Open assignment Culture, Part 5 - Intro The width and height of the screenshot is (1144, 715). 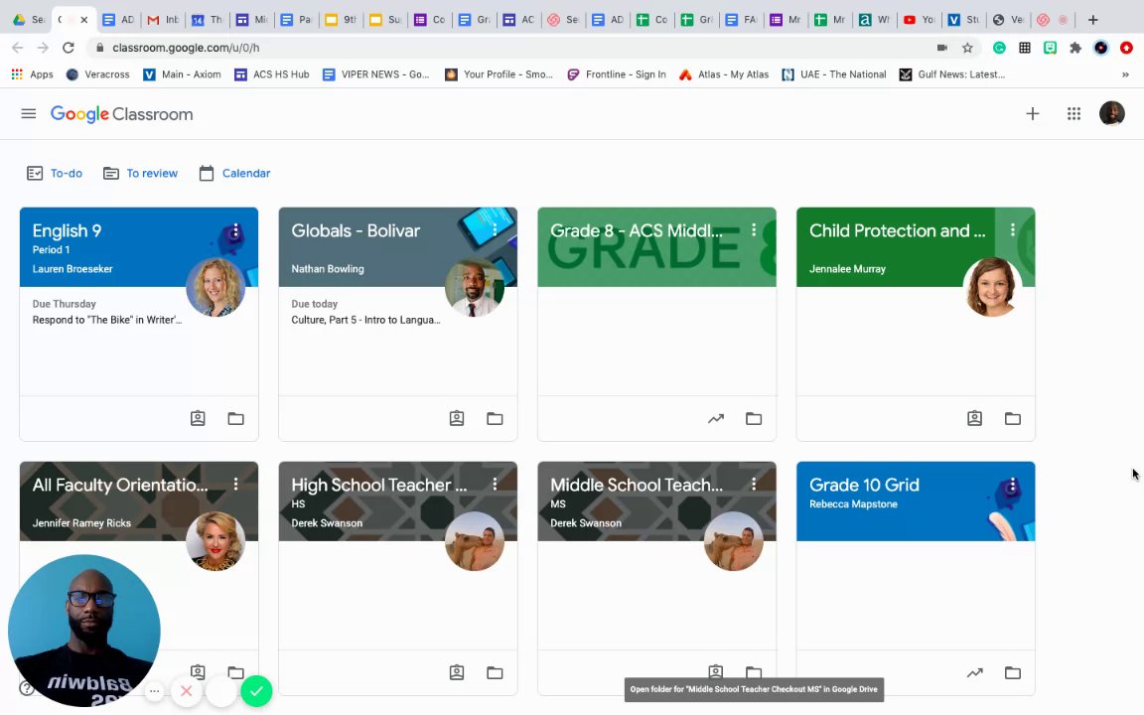(365, 320)
